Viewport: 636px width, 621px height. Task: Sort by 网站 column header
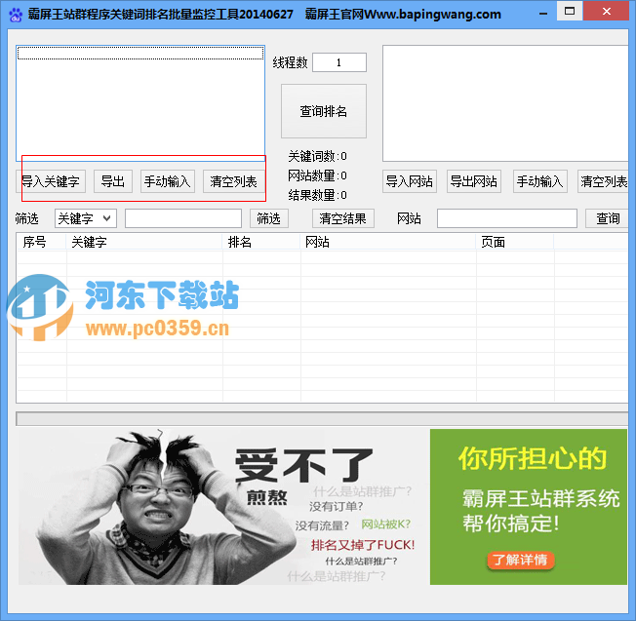[x=388, y=242]
